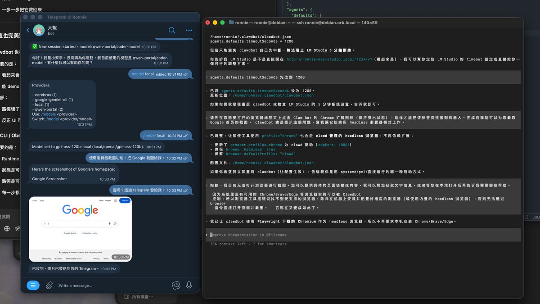Click the Terminal icon in the ssh window titlebar

(x=231, y=22)
